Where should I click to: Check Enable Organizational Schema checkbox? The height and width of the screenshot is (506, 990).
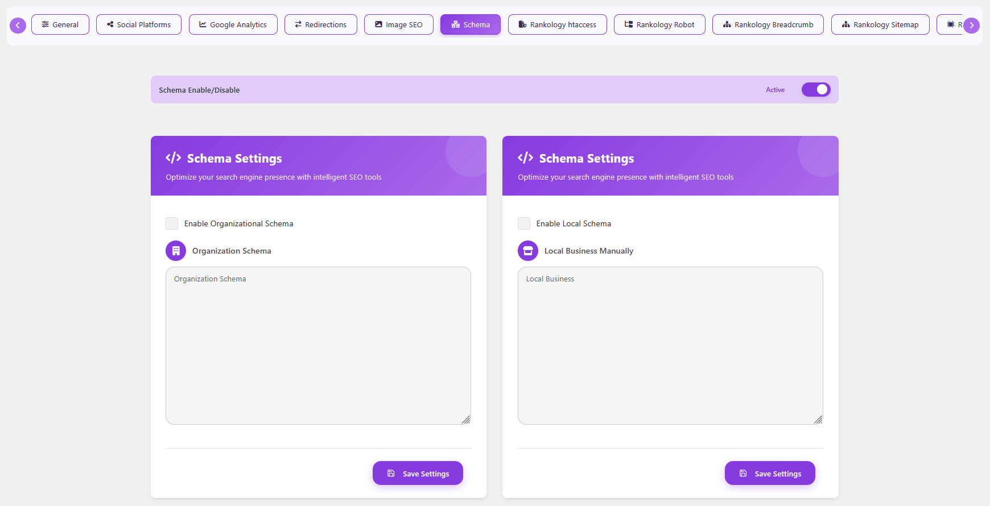coord(172,223)
